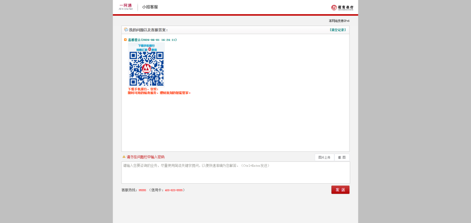This screenshot has height=223, width=471.
Task: Click the 95555 hotline number
Action: (x=142, y=190)
